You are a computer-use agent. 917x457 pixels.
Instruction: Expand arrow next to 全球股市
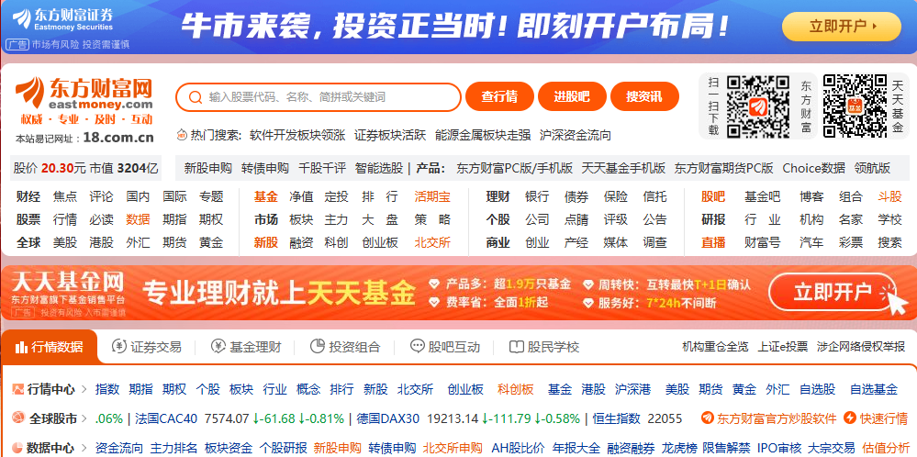(x=85, y=418)
